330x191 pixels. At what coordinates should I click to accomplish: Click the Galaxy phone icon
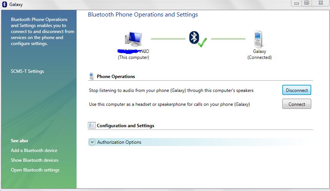[x=259, y=39]
